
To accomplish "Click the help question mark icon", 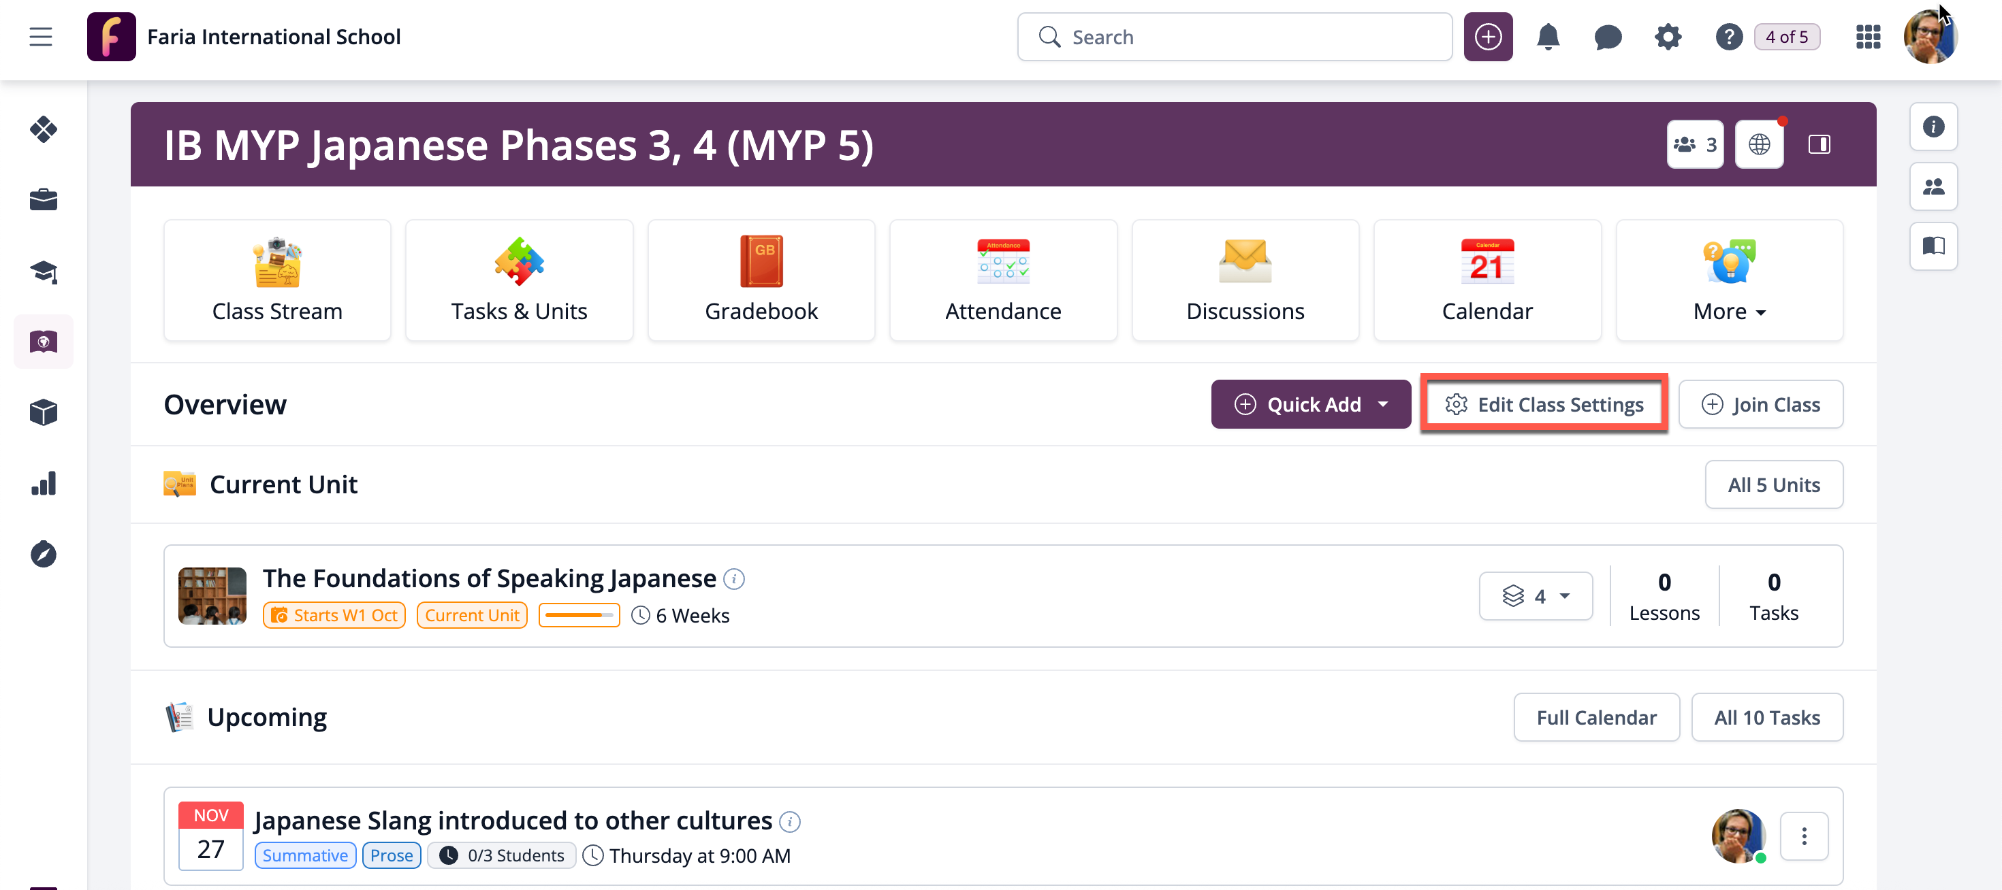I will click(x=1728, y=37).
